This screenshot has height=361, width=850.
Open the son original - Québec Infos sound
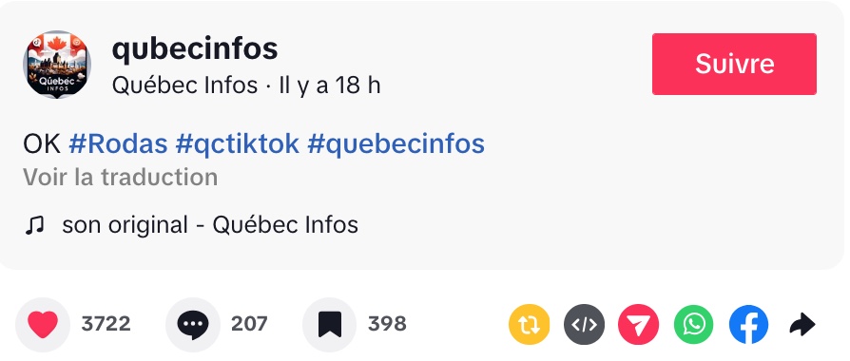[x=210, y=225]
